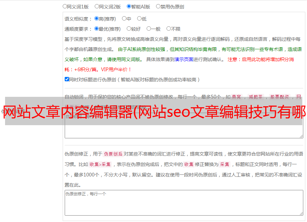Select 禁用伪原创 radio option

point(158,6)
